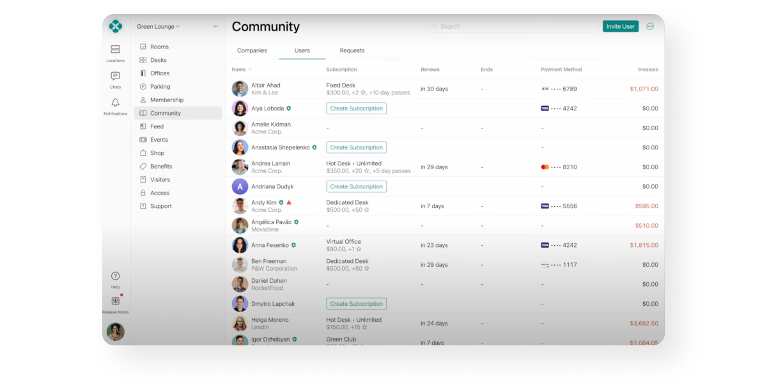This screenshot has width=767, height=383.
Task: Open Parking in the sidebar
Action: pos(160,87)
